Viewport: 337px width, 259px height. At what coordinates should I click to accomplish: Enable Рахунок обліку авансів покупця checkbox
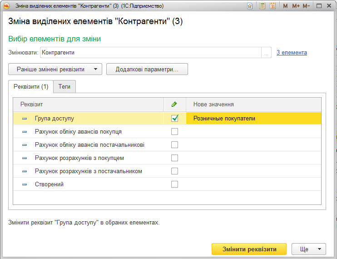pos(174,131)
